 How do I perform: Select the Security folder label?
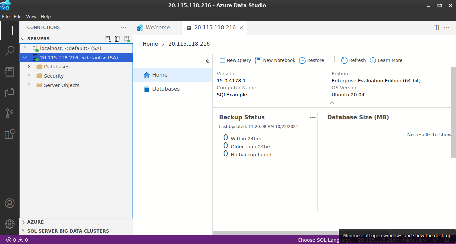(54, 76)
